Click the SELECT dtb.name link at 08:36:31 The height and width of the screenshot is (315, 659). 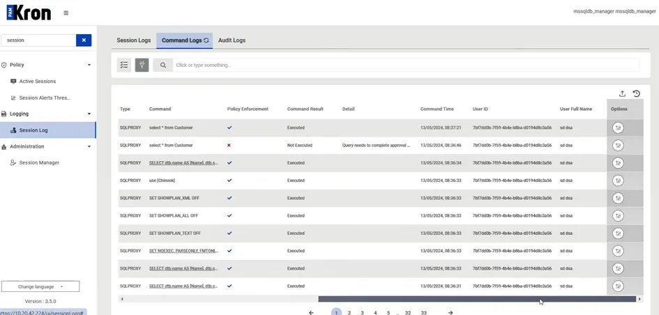183,286
